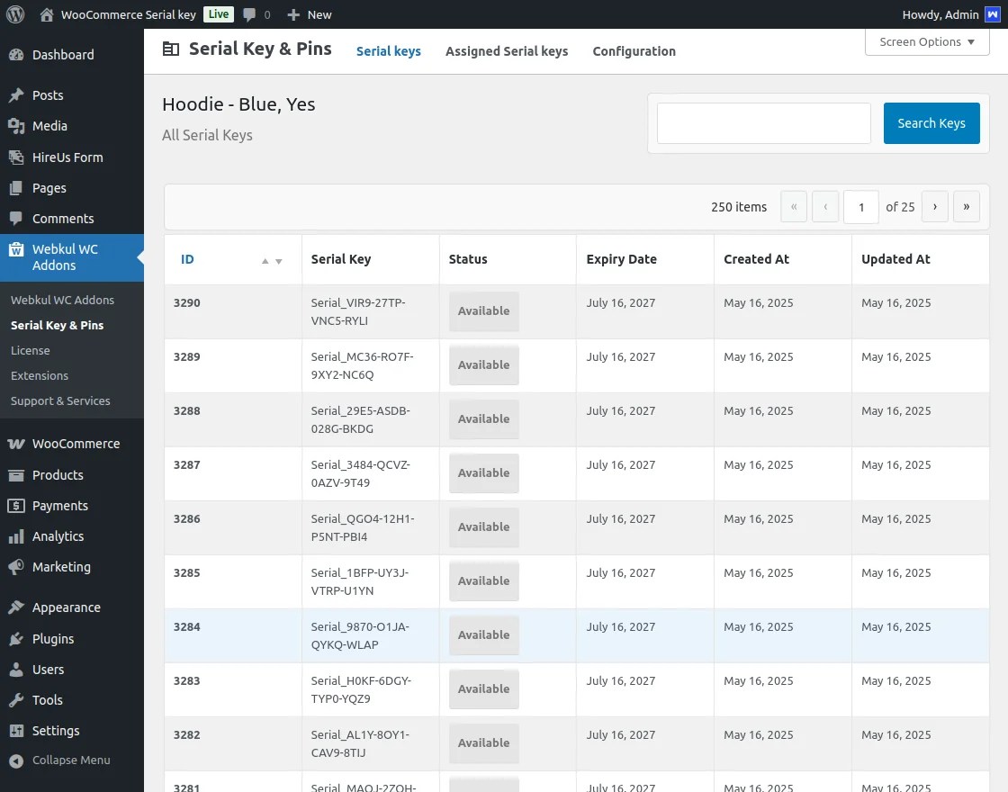Open Media library via its sidebar icon

[x=16, y=126]
